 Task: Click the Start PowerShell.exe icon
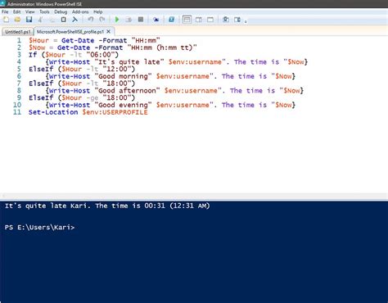coord(171,20)
